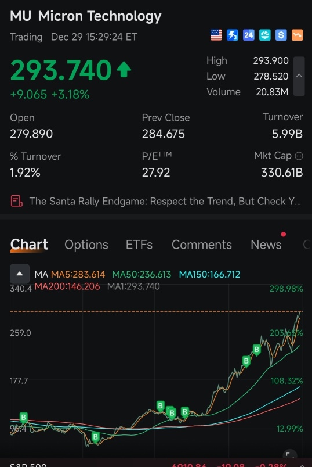Collapse the High/Low/Volume quote details chevron
The image size is (312, 467).
(299, 76)
